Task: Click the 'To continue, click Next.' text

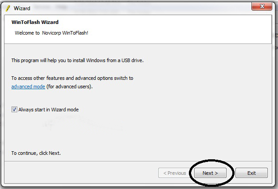Action: 36,153
